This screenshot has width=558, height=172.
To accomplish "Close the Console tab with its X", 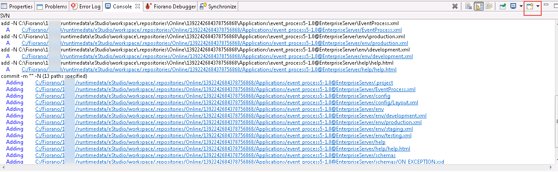I will coord(138,6).
